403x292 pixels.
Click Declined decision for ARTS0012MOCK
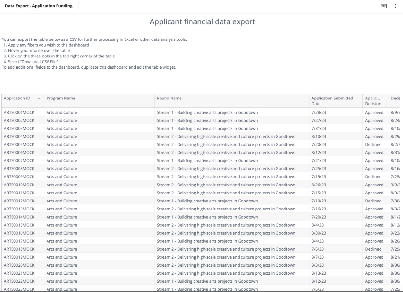[x=375, y=201]
